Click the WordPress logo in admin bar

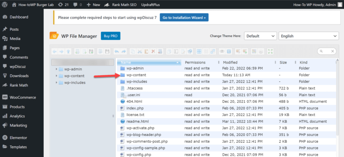[5, 5]
